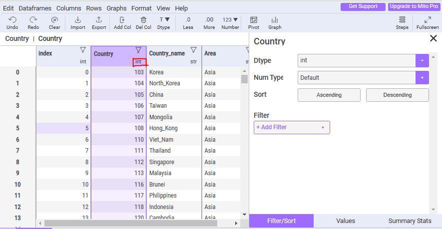
Task: Switch to the Summary Stats tab
Action: [410, 221]
